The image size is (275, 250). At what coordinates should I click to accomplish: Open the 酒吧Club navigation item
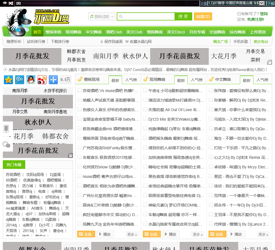coord(114,32)
